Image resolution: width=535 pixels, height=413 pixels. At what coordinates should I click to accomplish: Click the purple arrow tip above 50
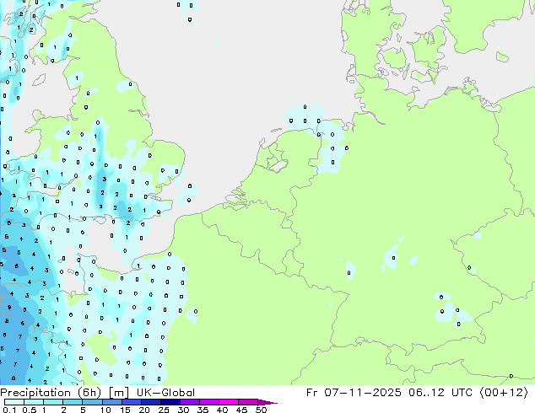pyautogui.click(x=267, y=402)
